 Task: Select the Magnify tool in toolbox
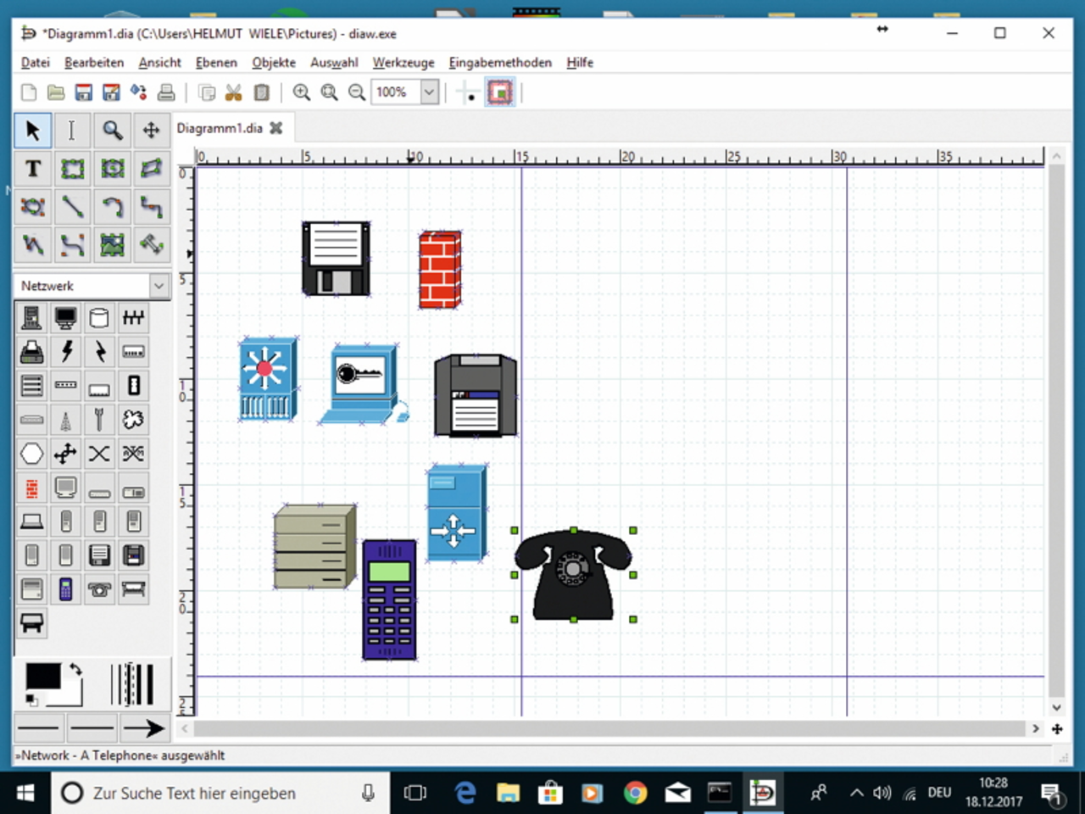pos(112,130)
